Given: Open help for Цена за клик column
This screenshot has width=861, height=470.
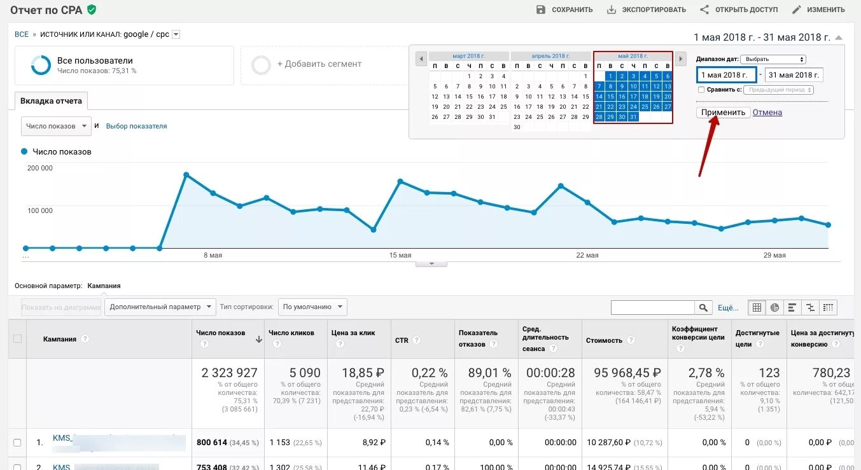Looking at the screenshot, I should pyautogui.click(x=340, y=344).
